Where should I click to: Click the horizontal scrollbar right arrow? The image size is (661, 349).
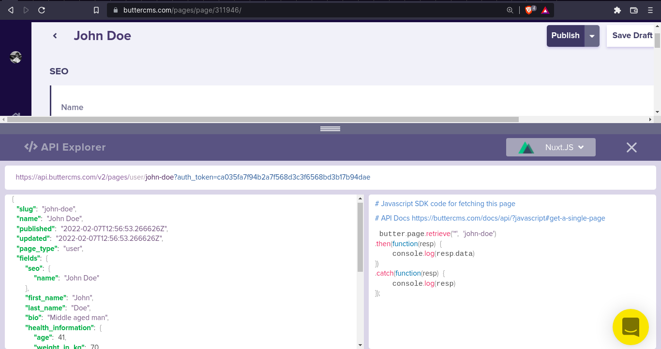[x=650, y=119]
